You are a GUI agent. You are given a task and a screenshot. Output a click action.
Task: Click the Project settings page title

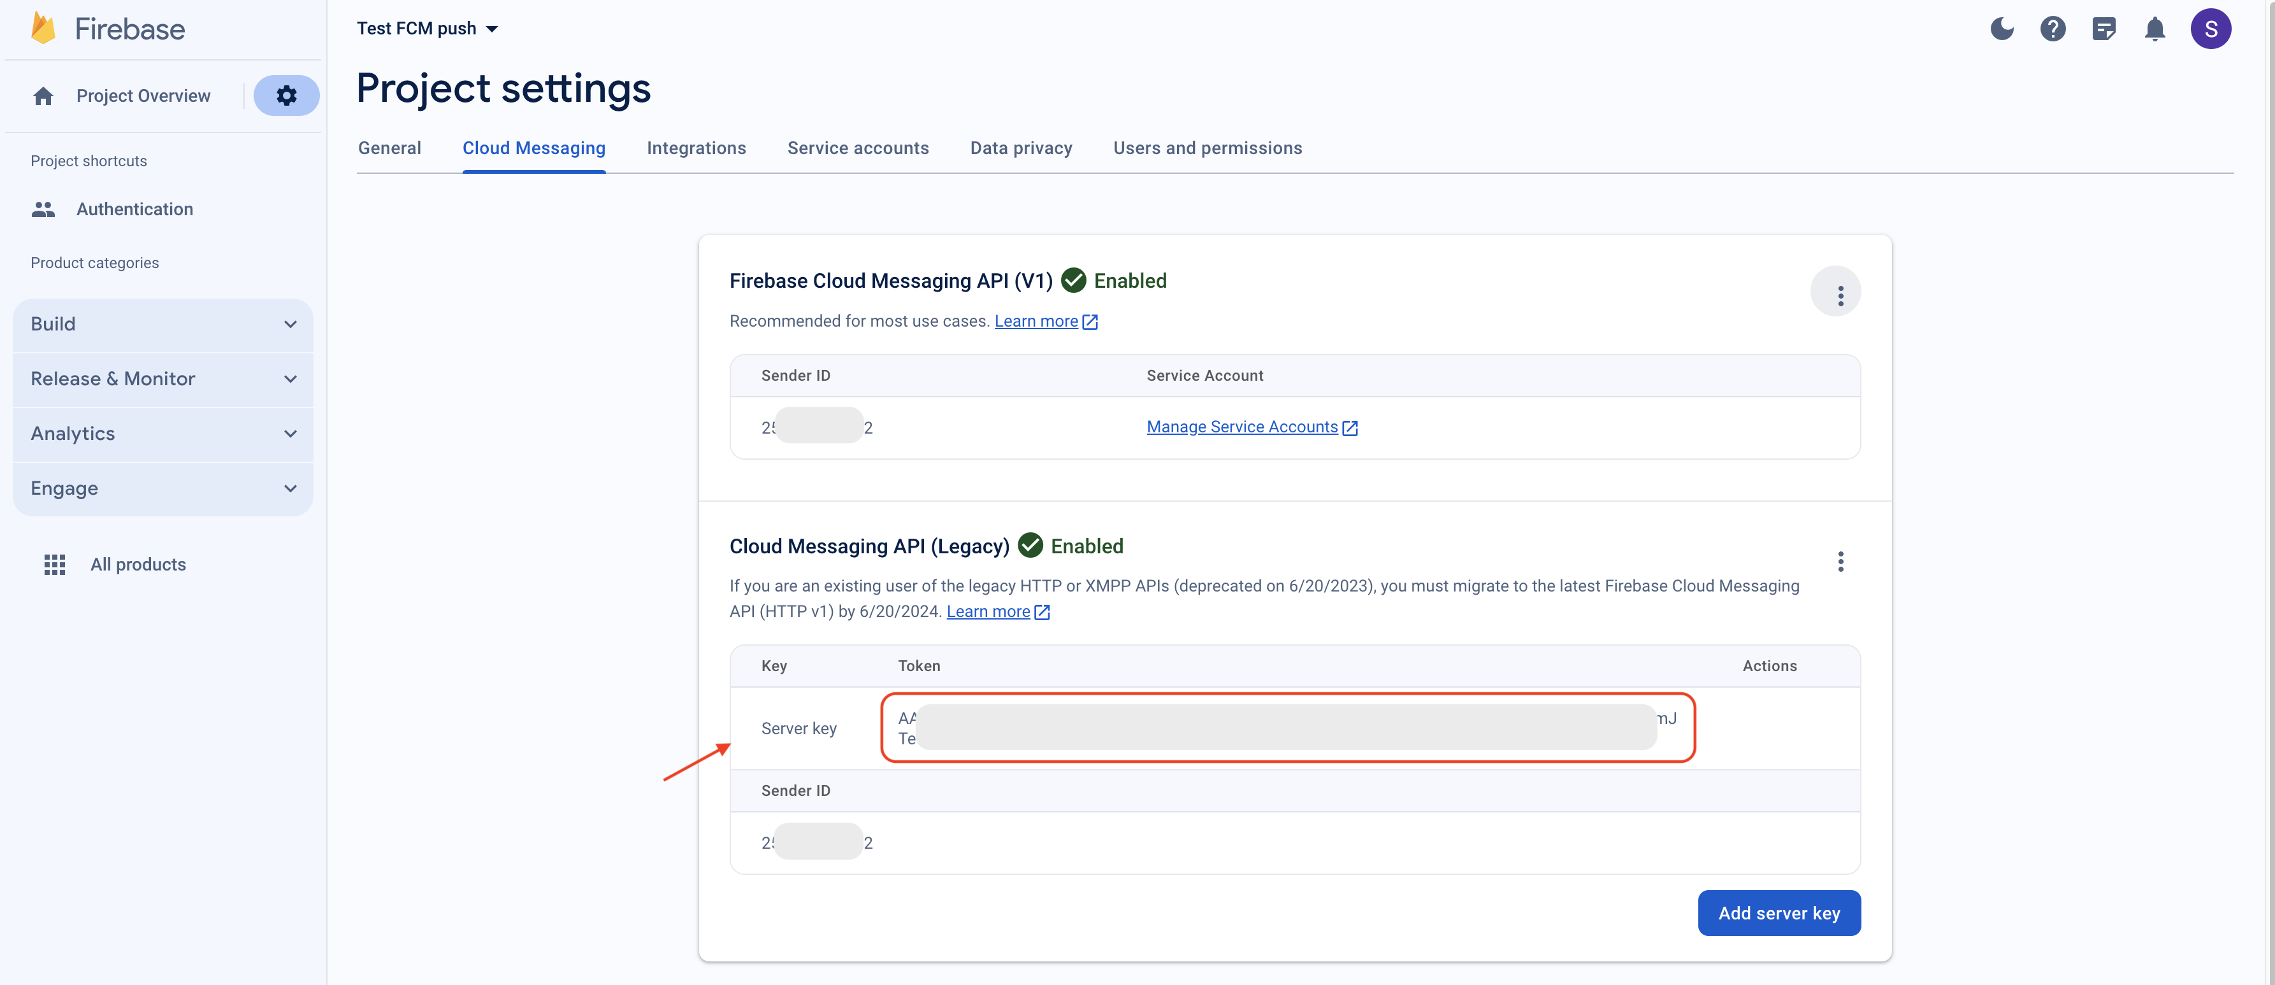click(503, 89)
